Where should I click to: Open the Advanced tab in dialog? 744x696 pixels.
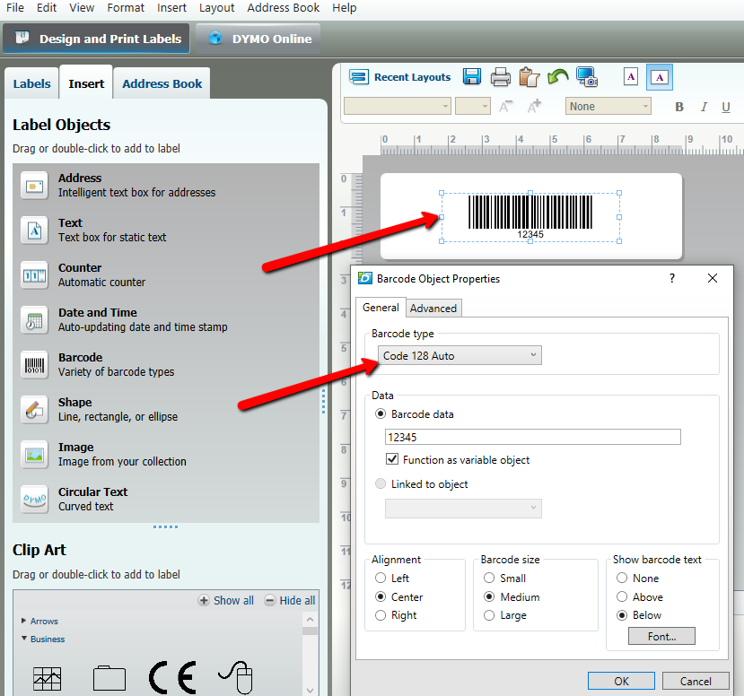coord(433,309)
